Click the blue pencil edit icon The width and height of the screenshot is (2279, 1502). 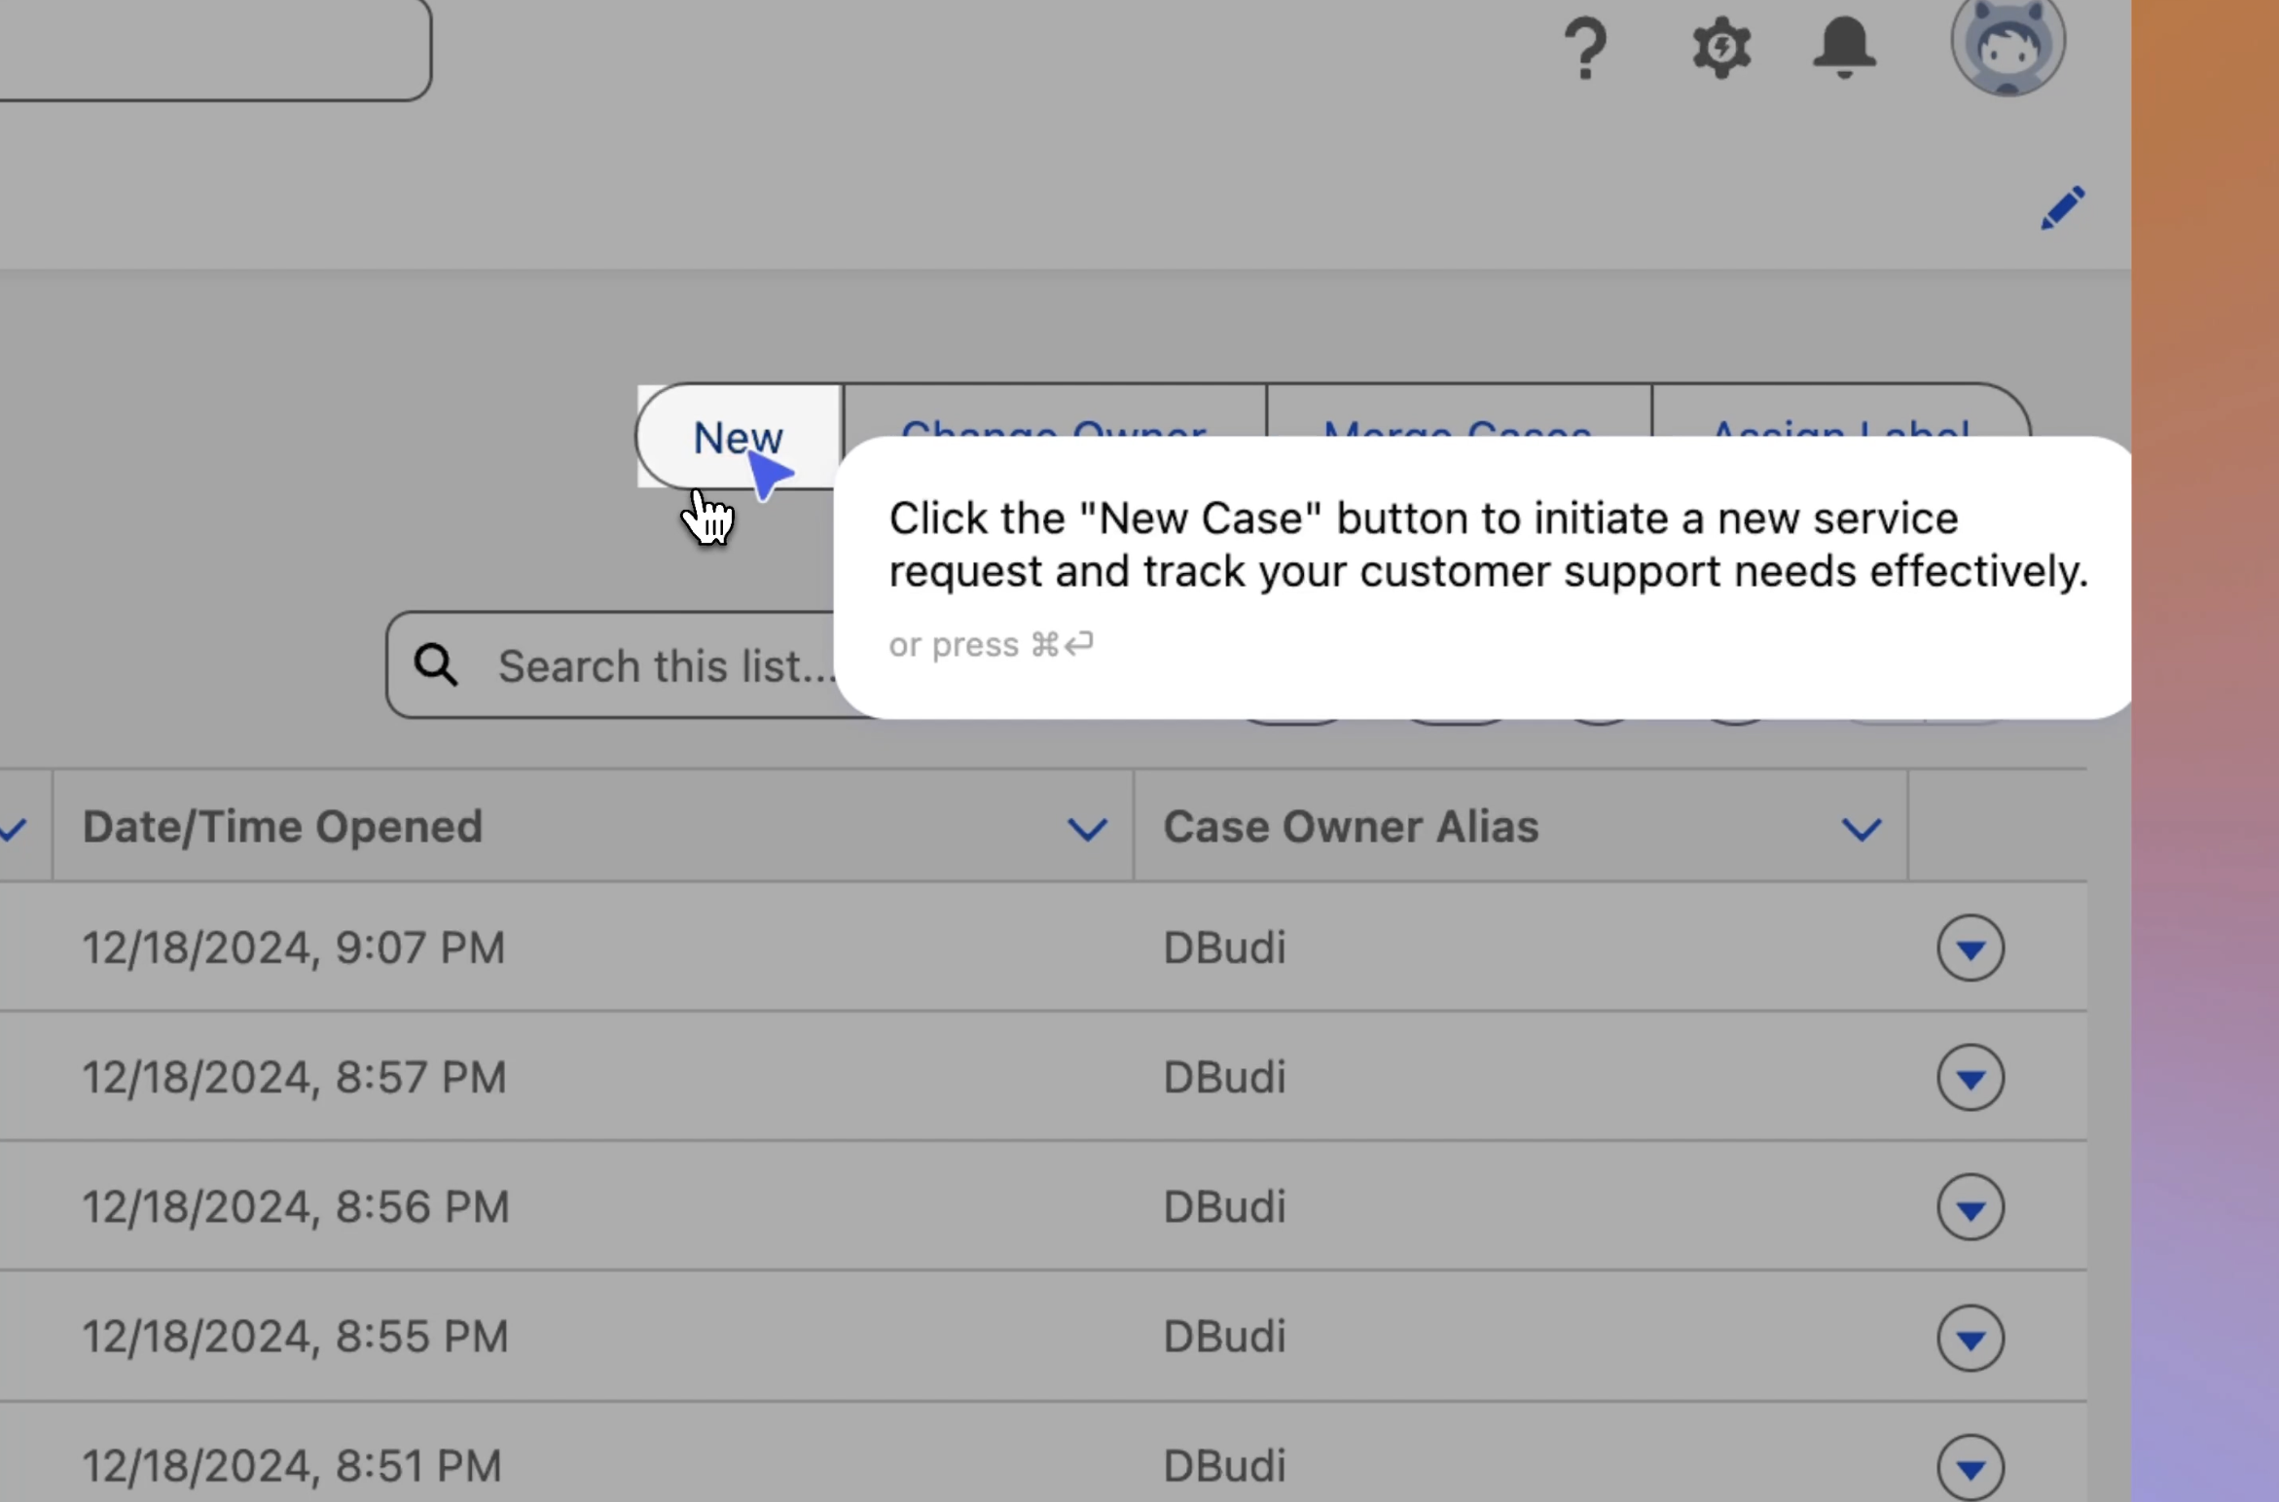pyautogui.click(x=2062, y=208)
